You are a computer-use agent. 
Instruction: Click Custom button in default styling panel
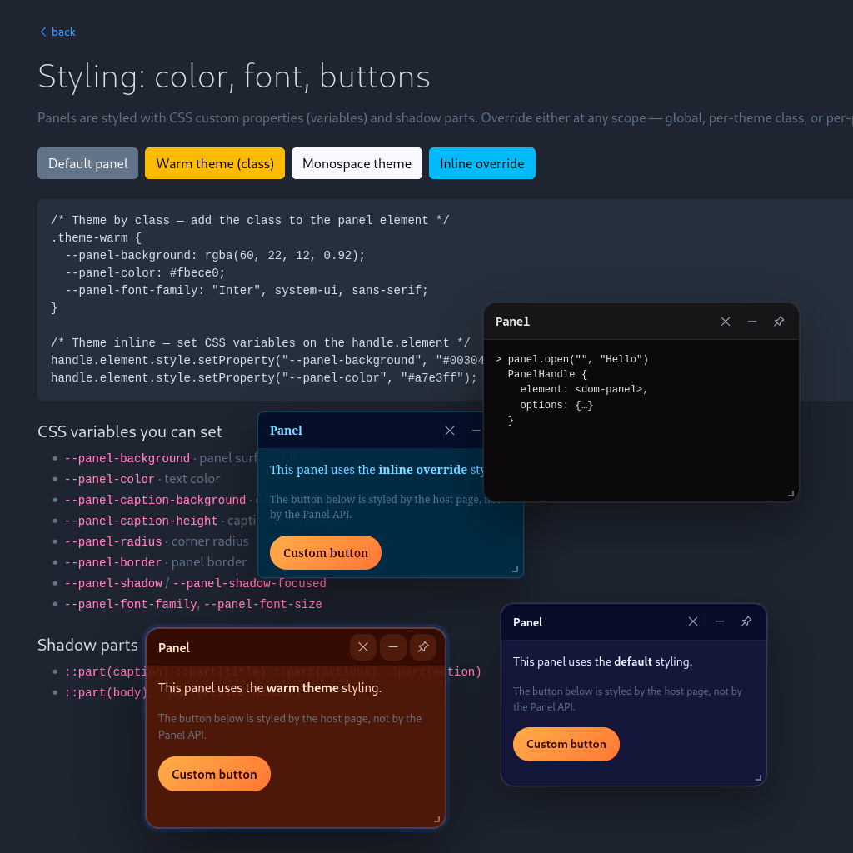[x=566, y=744]
